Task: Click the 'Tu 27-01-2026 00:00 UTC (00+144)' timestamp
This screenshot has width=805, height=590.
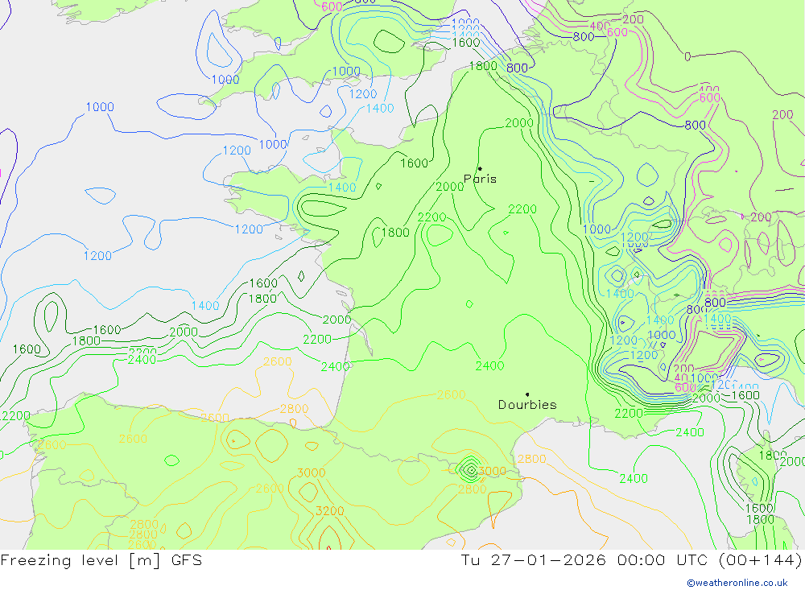Action: [x=631, y=560]
